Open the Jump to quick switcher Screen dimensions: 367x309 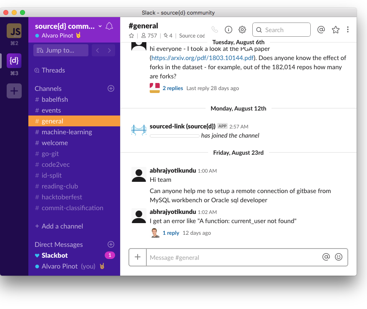pyautogui.click(x=61, y=50)
